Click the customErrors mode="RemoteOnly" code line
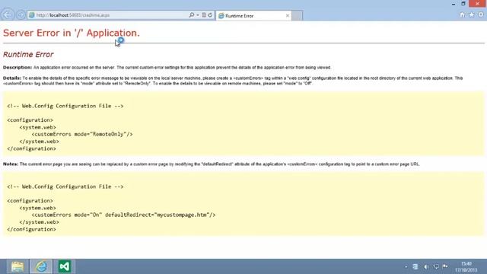This screenshot has height=274, width=487. click(82, 134)
